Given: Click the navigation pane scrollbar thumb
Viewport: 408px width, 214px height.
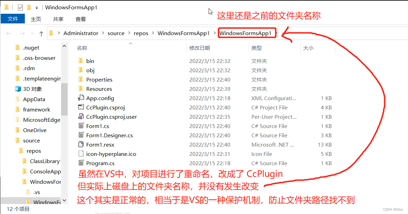Looking at the screenshot, I should 64,99.
